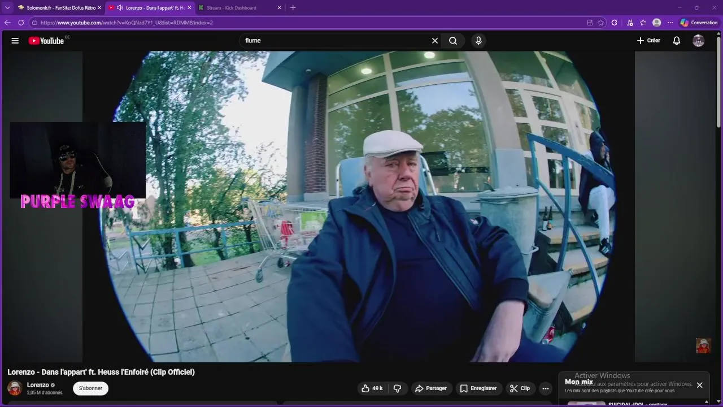The image size is (723, 407).
Task: Mute the Lorenzo tab via its speaker icon
Action: point(120,8)
